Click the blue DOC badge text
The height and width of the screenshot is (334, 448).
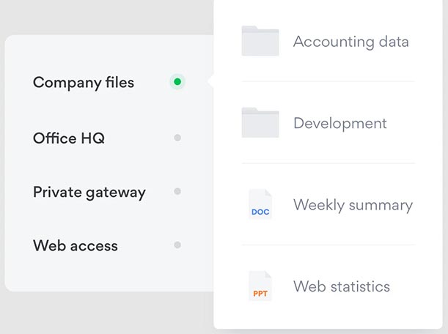260,212
